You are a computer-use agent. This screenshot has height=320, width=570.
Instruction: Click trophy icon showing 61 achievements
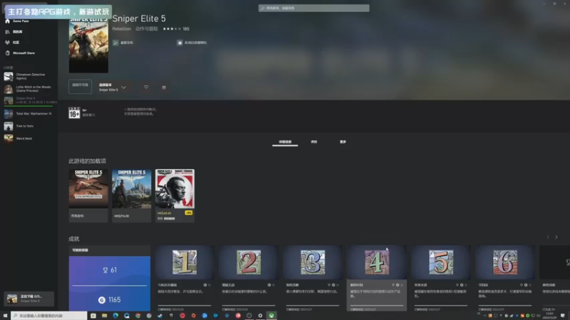(x=105, y=270)
